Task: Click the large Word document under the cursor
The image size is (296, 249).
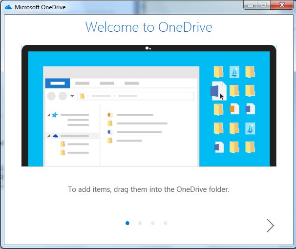Action: pyautogui.click(x=218, y=91)
